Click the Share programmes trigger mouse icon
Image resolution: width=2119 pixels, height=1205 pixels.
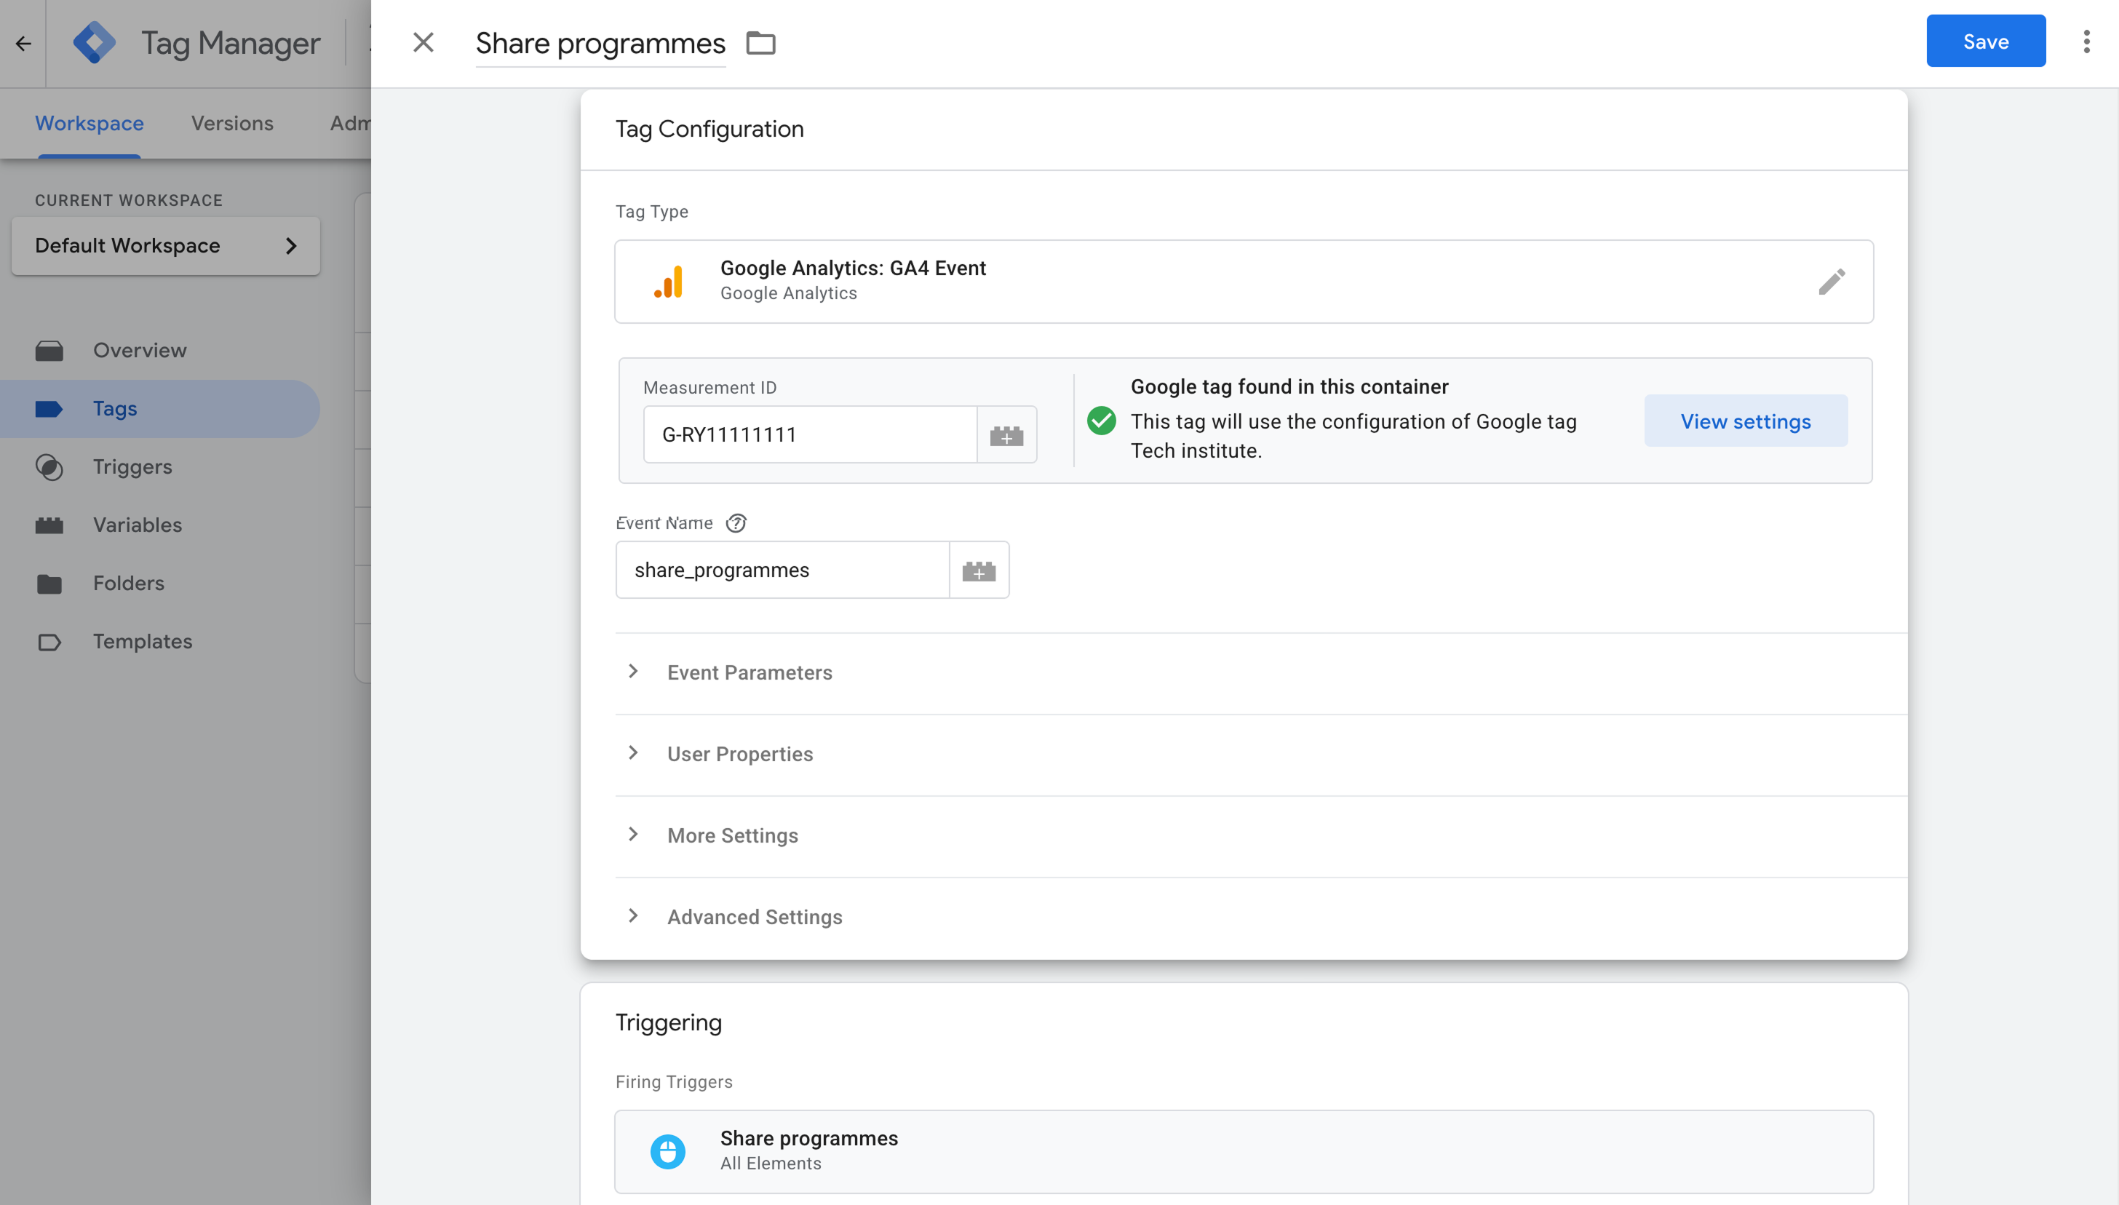tap(668, 1151)
